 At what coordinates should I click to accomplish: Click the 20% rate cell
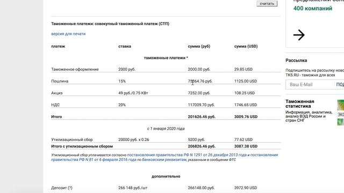(122, 105)
